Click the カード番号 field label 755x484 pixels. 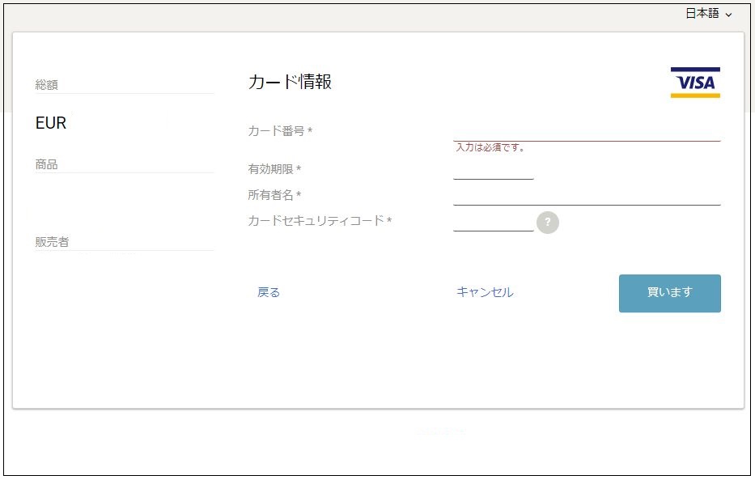click(x=280, y=131)
